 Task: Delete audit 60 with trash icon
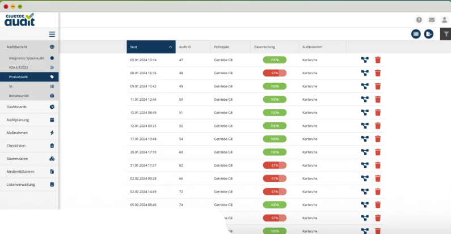tap(378, 152)
